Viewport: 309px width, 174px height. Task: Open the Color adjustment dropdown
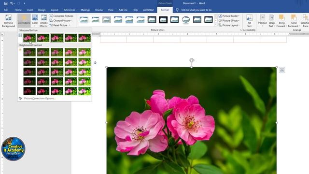(x=35, y=21)
